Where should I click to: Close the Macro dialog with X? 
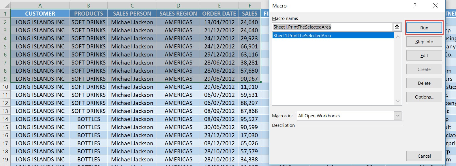click(x=435, y=5)
